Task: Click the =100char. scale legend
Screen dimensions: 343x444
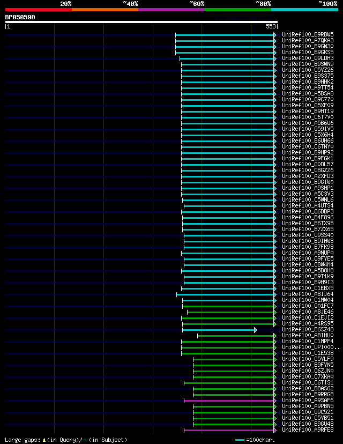Action: (255, 440)
